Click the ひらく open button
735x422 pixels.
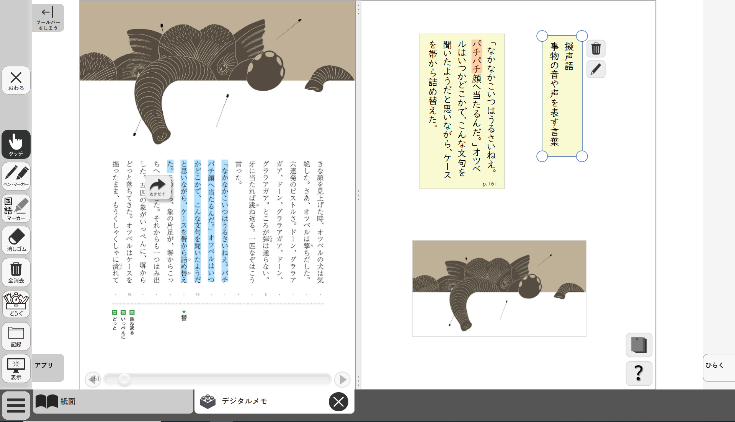click(719, 367)
